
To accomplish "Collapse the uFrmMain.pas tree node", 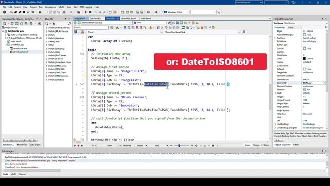I will 6,45.
